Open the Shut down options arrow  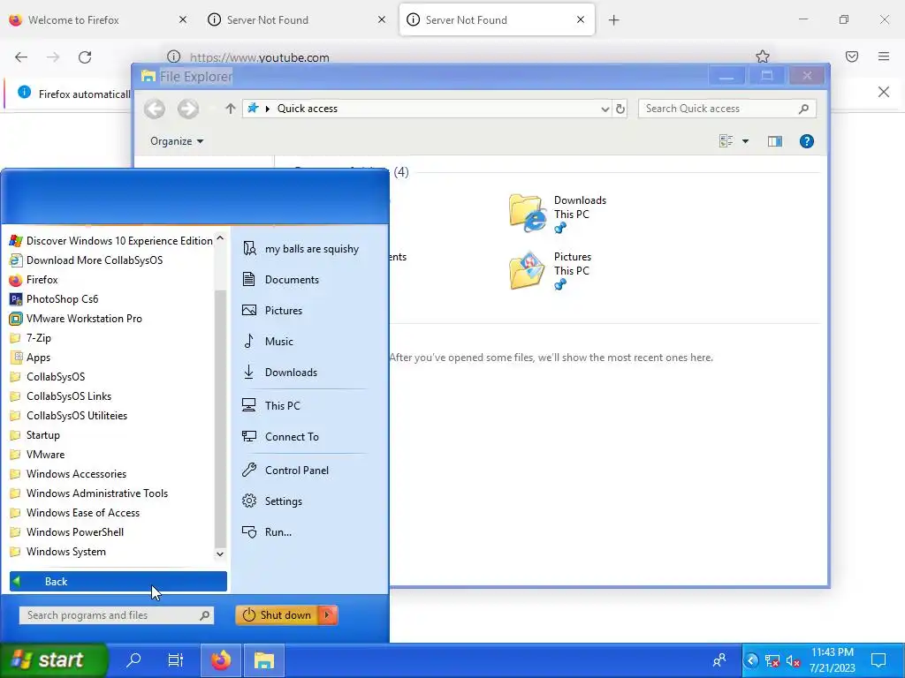point(327,615)
